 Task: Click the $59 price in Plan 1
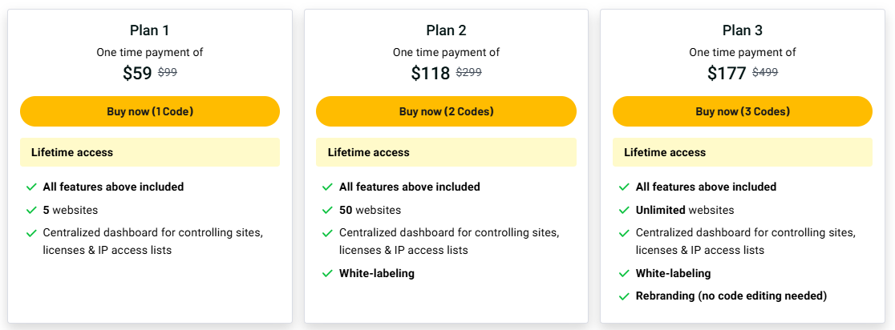click(x=138, y=73)
